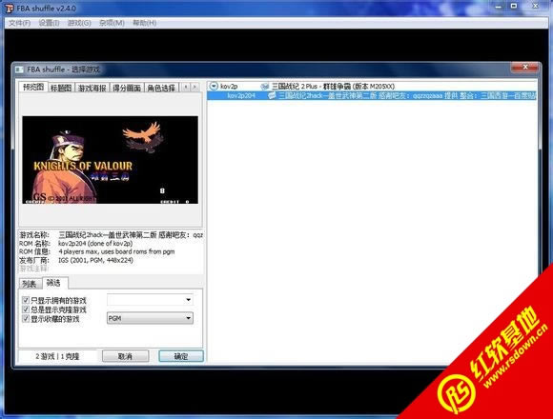This screenshot has height=419, width=553.
Task: Click the Knights of Valour preview image
Action: pos(110,160)
